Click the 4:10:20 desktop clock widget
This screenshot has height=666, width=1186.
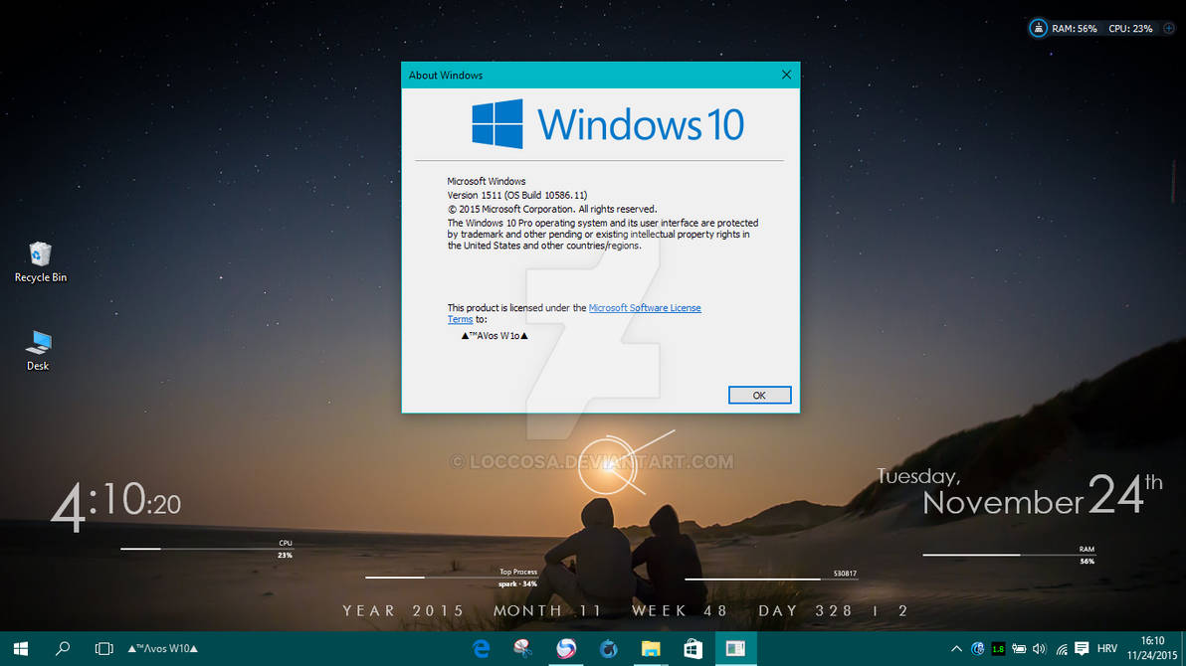[115, 505]
